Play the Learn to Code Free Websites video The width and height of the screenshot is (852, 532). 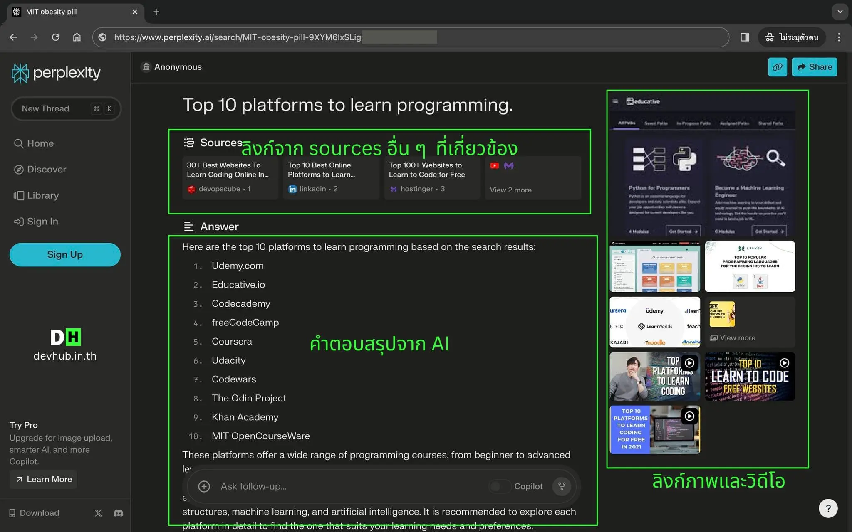coord(750,377)
